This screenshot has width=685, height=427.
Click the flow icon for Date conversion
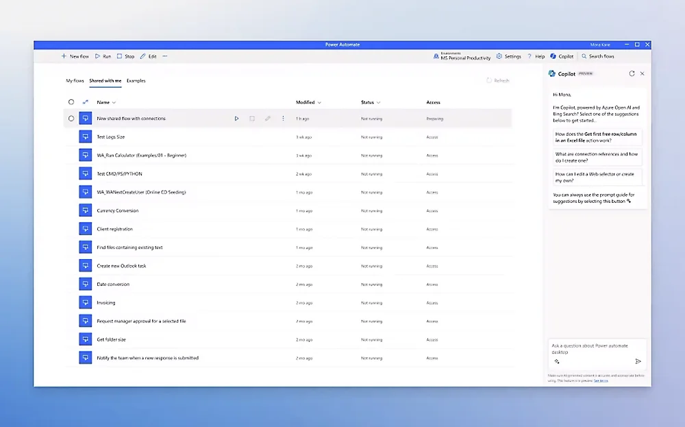[85, 284]
